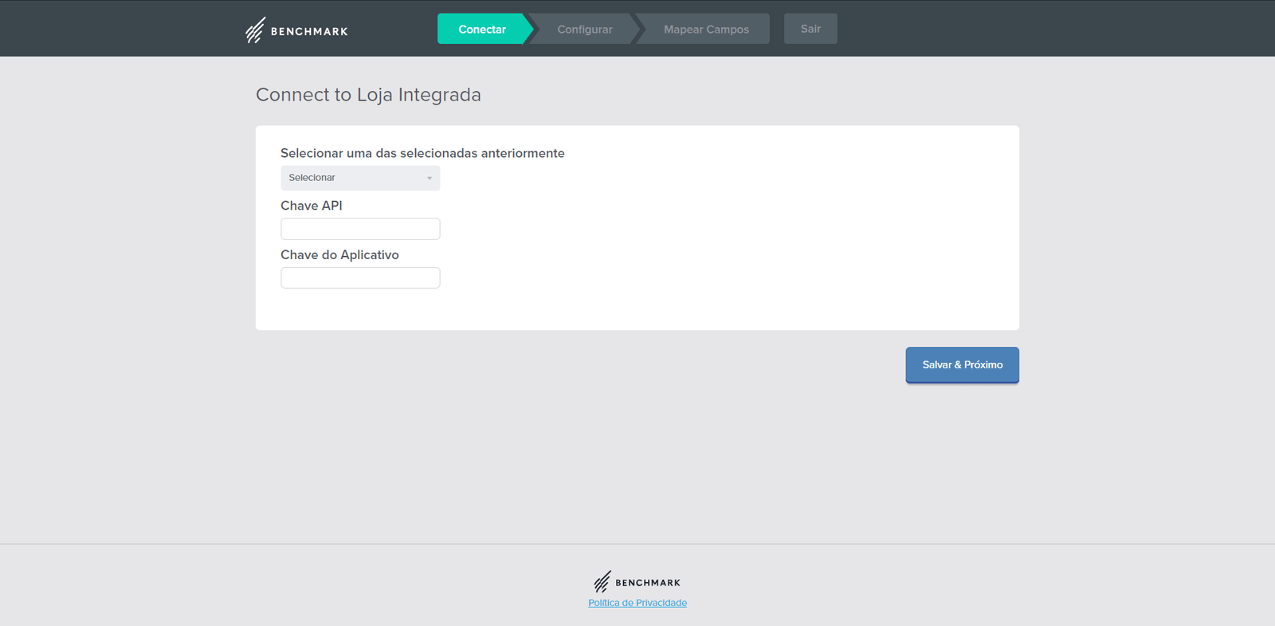Focus the Chave do Aplicativo text box
Screen dimensions: 1275x626
[360, 278]
